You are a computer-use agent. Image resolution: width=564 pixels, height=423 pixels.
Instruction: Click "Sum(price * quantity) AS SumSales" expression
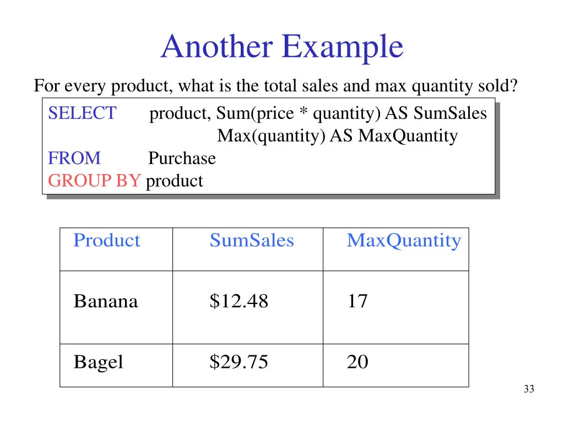[351, 113]
